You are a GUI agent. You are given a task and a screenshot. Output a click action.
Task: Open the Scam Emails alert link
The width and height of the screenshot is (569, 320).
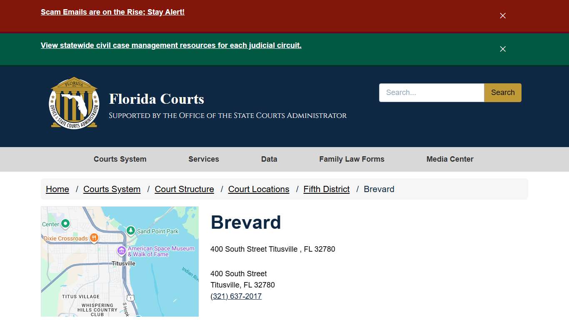click(x=112, y=12)
